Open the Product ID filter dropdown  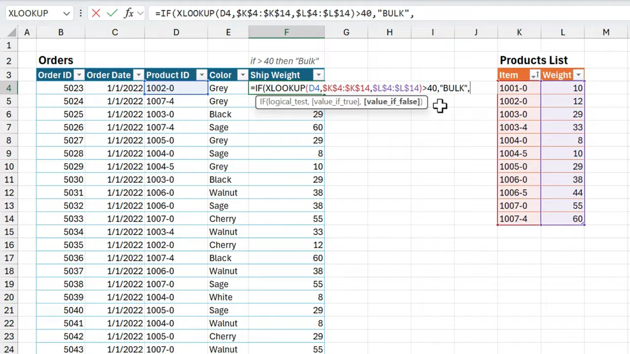pos(201,75)
